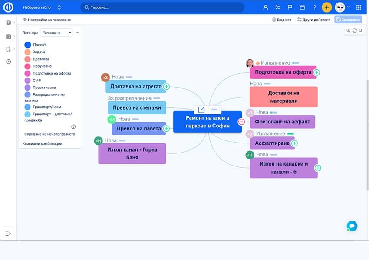Click the edit pencil icon above central node
369x260 pixels.
point(201,110)
